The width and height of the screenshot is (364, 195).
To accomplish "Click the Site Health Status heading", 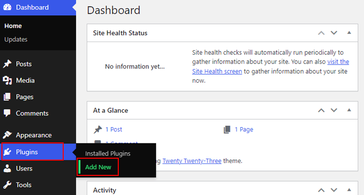I will (x=120, y=33).
